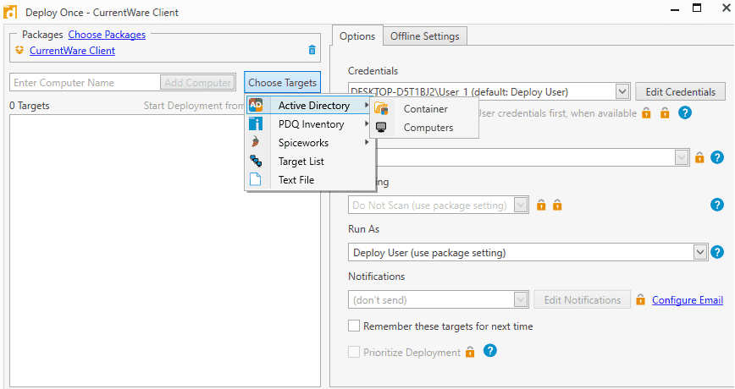The image size is (735, 389).
Task: Click the Edit Credentials button
Action: tap(680, 91)
